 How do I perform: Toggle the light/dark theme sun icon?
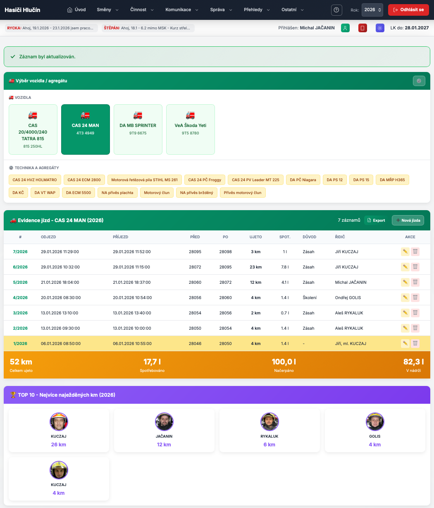pyautogui.click(x=380, y=28)
